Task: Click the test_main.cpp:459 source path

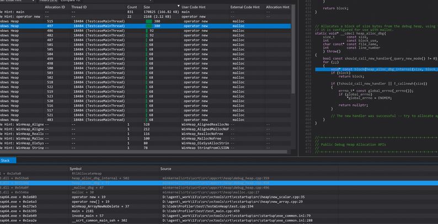Action: pyautogui.click(x=201, y=211)
